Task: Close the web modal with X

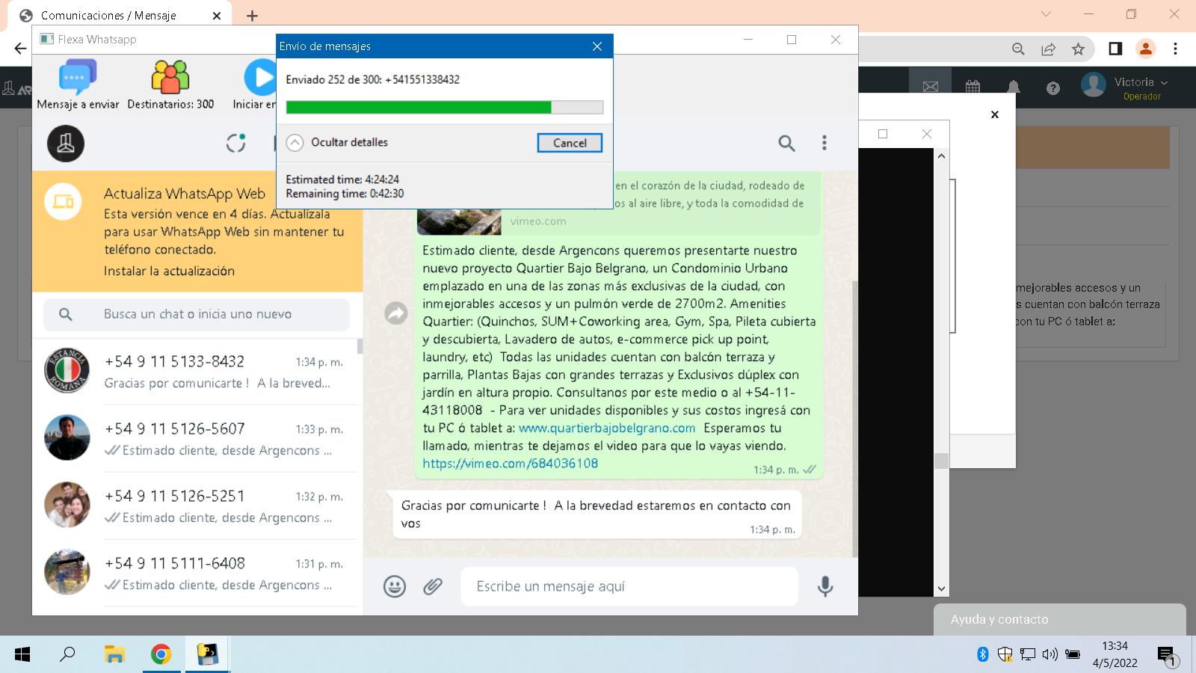Action: pyautogui.click(x=994, y=114)
